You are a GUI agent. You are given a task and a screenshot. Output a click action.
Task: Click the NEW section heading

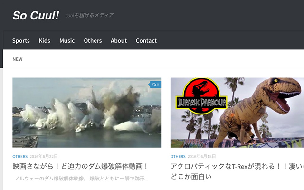(x=18, y=59)
